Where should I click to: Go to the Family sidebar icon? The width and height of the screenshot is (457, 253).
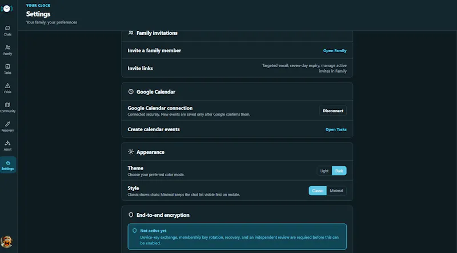pyautogui.click(x=7, y=50)
